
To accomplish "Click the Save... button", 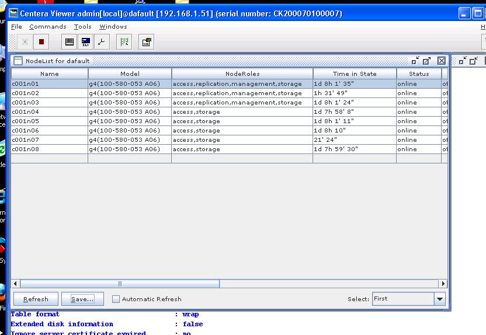I will tap(82, 299).
